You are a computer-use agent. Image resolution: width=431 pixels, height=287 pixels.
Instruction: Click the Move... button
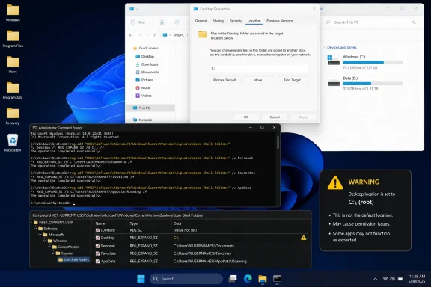coord(259,80)
